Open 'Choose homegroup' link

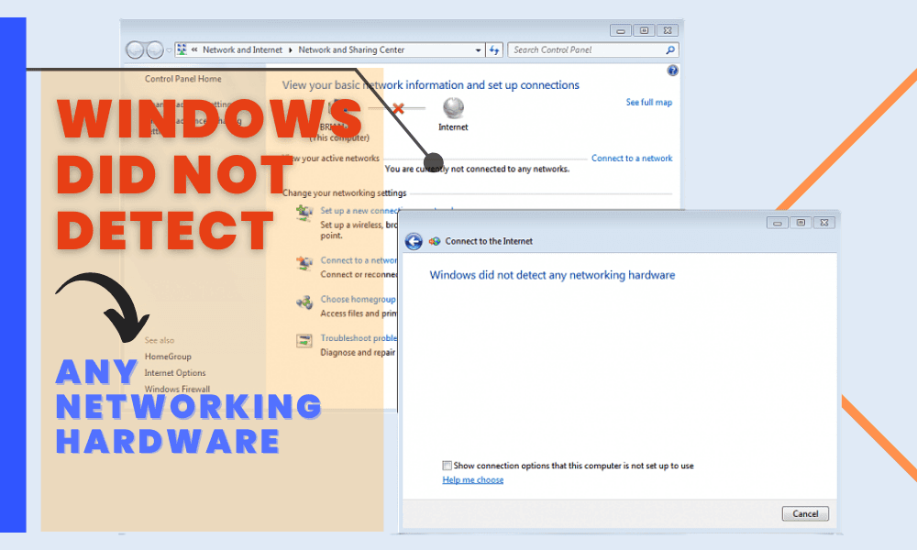pyautogui.click(x=358, y=299)
